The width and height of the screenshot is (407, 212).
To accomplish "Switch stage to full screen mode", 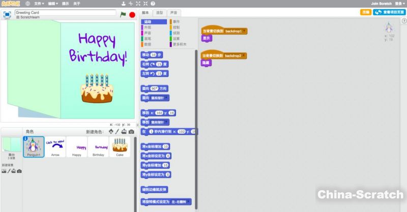I will click(x=7, y=14).
